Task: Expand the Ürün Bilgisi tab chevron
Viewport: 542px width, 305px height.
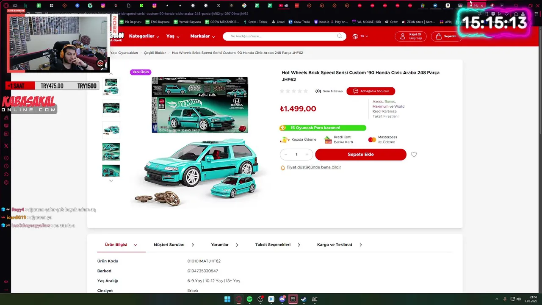Action: 135,245
